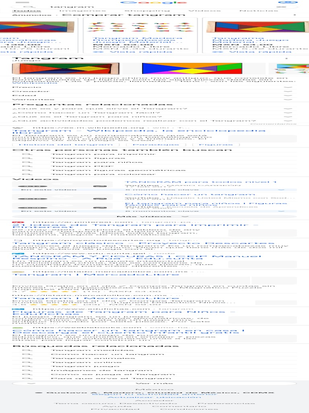309x413 pixels.
Task: Expand Más videos
Action: click(x=154, y=217)
